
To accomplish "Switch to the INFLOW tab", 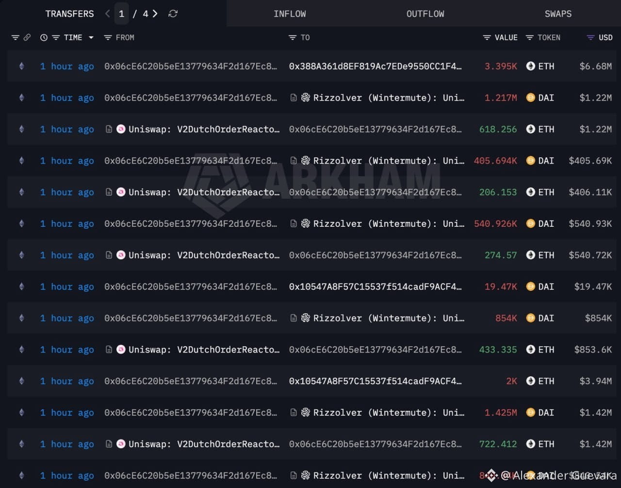I will click(x=290, y=14).
